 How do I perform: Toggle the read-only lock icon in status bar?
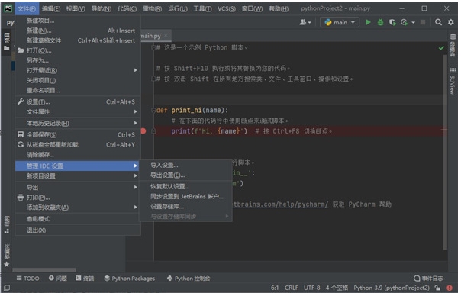pyautogui.click(x=438, y=288)
